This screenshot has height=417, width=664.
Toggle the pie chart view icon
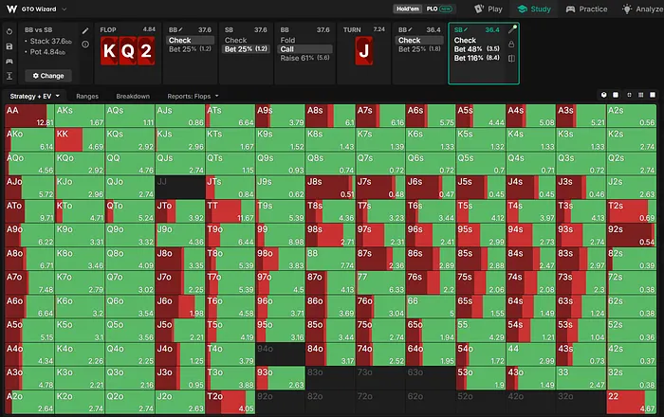(x=604, y=95)
